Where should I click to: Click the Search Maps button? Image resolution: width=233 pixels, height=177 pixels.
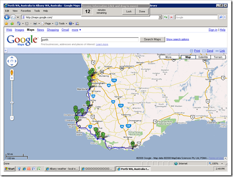pos(152,39)
